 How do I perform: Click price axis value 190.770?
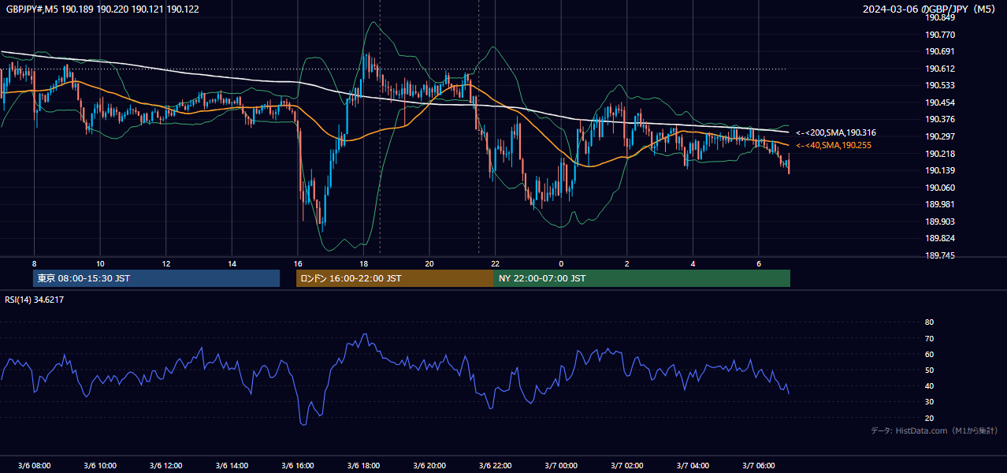[940, 35]
